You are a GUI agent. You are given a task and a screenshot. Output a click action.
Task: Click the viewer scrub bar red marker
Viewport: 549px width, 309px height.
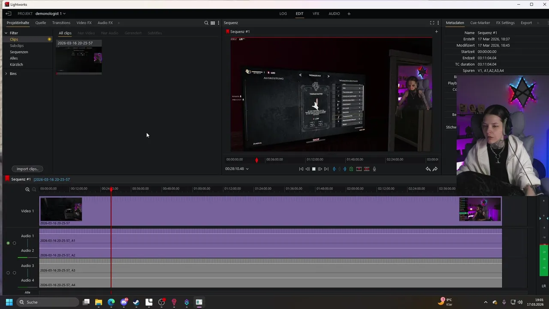(256, 160)
